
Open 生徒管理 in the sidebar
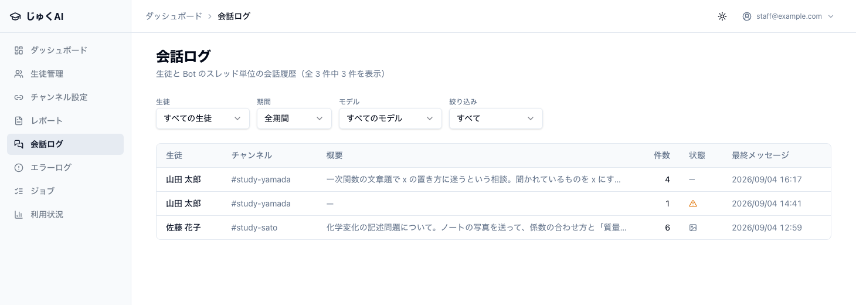[x=65, y=74]
